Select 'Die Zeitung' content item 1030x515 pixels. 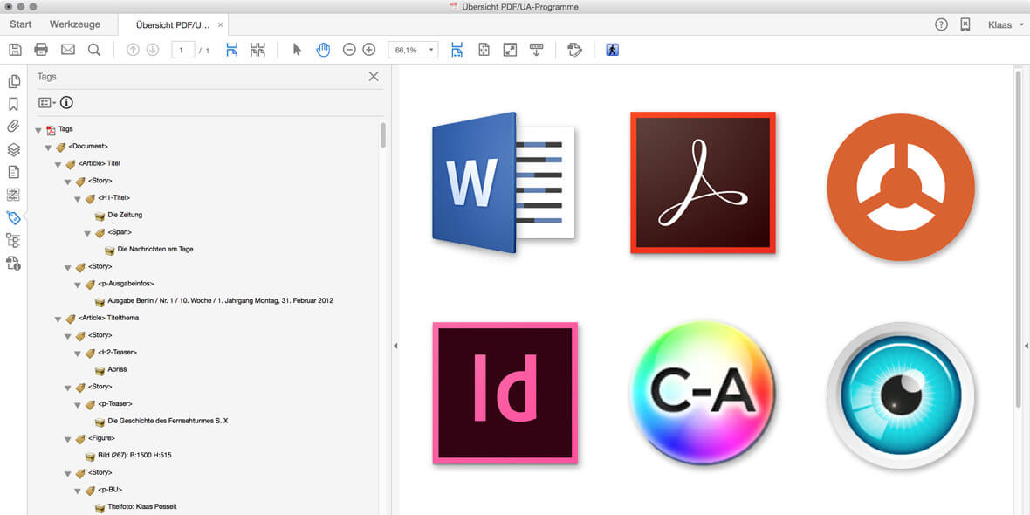pyautogui.click(x=125, y=215)
